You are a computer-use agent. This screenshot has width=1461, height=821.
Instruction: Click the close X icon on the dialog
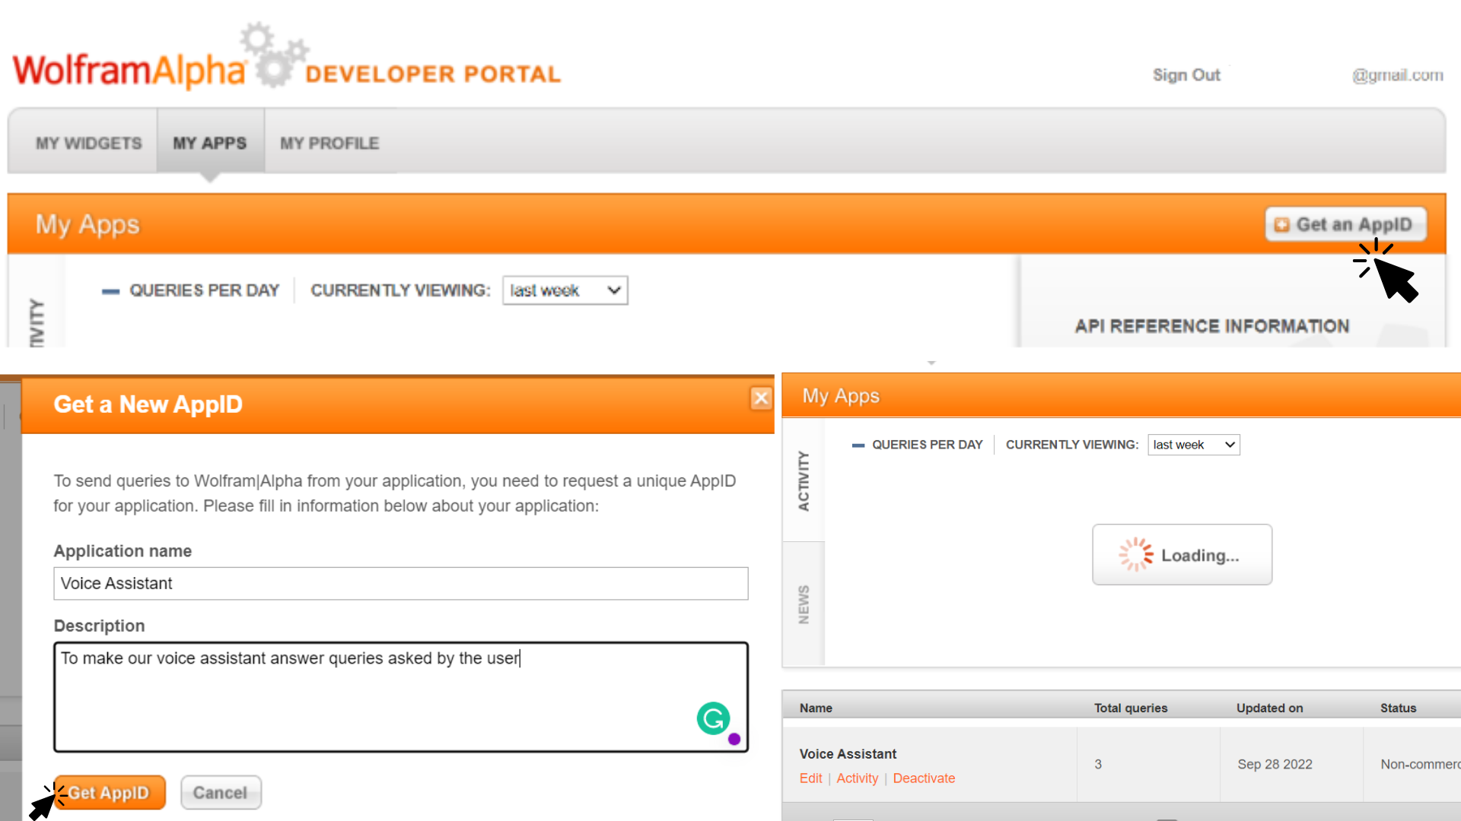pos(759,398)
